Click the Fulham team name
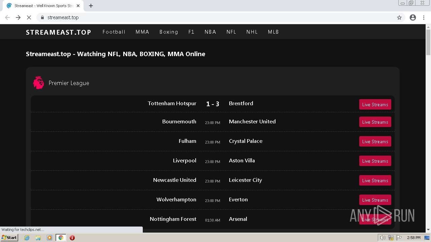Viewport: 431px width, 242px height. click(188, 141)
